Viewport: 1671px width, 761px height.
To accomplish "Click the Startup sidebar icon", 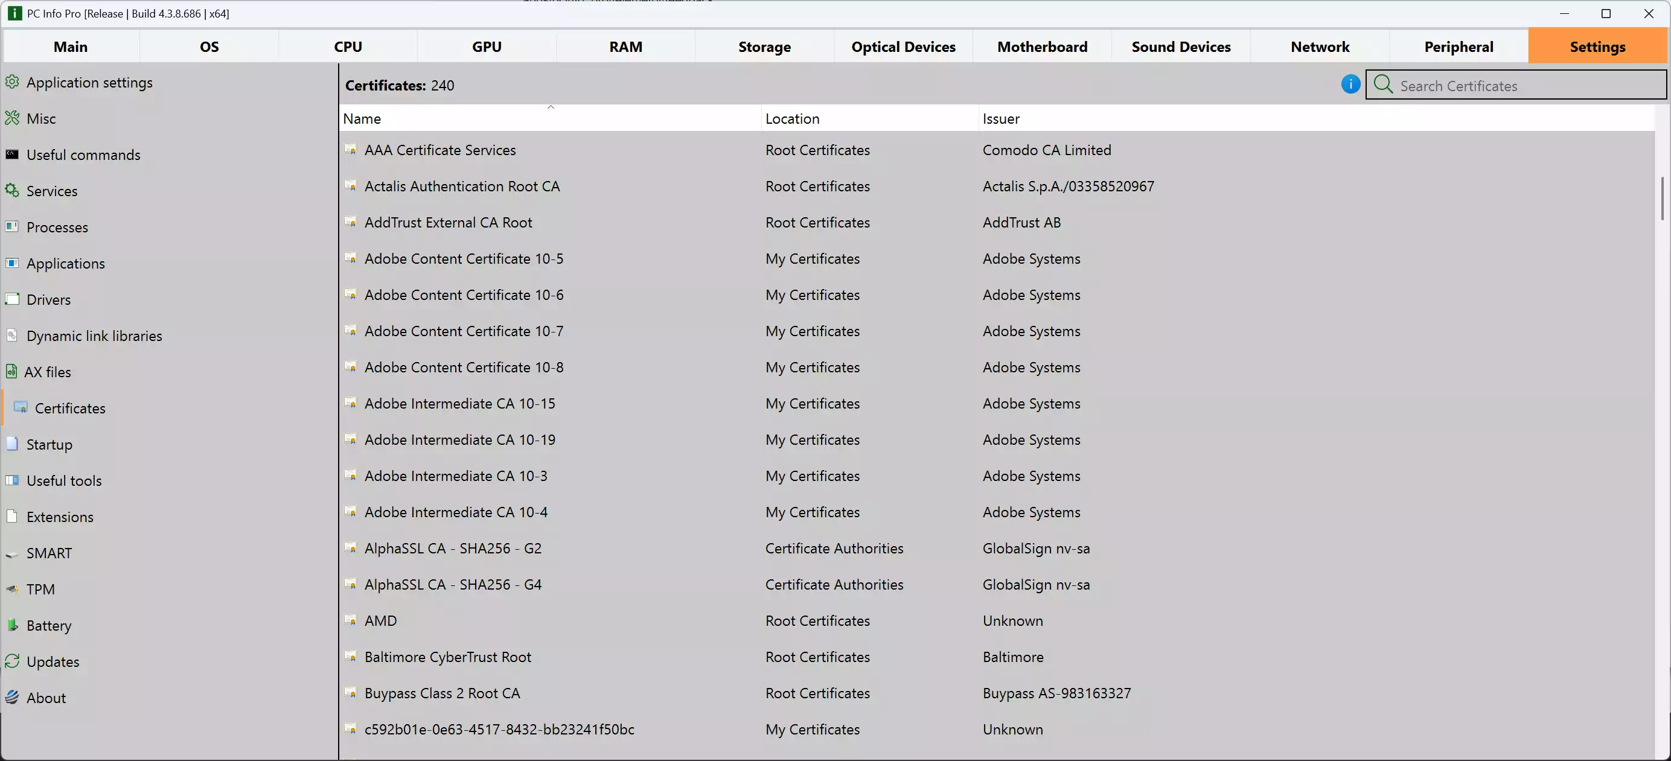I will pos(11,444).
